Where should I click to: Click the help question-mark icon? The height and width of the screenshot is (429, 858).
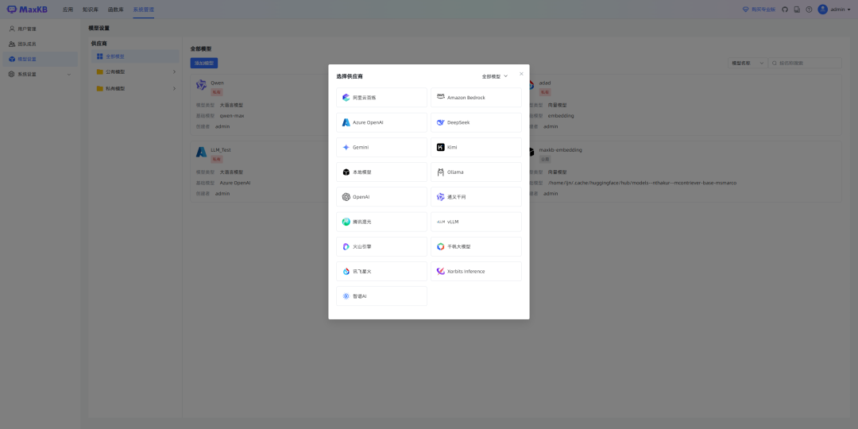coord(809,10)
